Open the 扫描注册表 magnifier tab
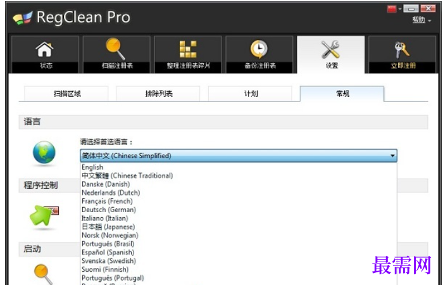Screen dimensions: 443x285 [116, 54]
